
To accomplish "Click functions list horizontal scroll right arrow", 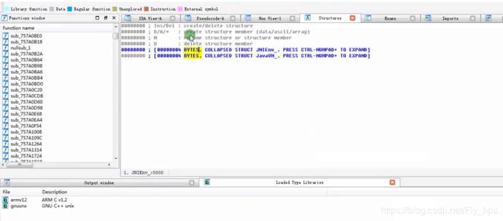I will (109, 164).
